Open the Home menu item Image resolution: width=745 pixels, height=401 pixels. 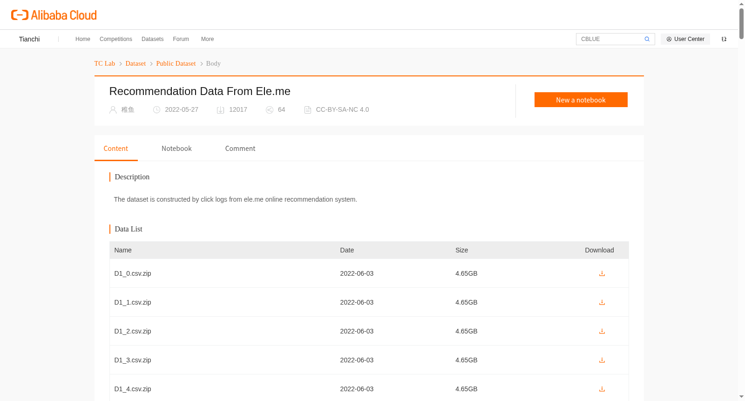click(x=83, y=39)
